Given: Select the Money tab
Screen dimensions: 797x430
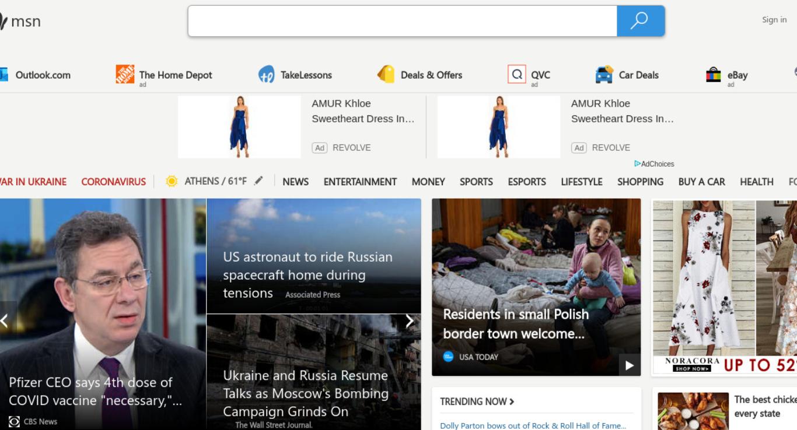Looking at the screenshot, I should [x=428, y=182].
